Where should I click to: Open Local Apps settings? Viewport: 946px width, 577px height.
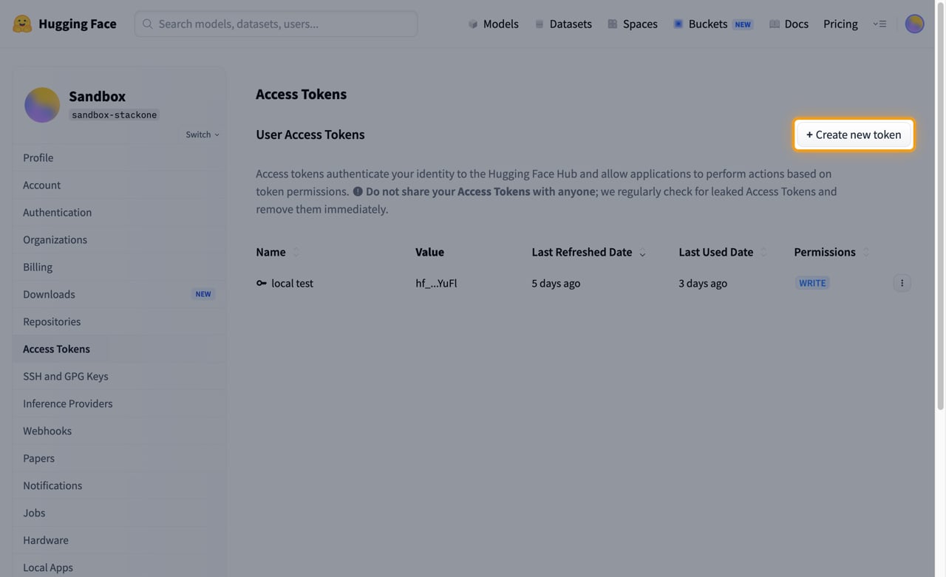pos(119,567)
